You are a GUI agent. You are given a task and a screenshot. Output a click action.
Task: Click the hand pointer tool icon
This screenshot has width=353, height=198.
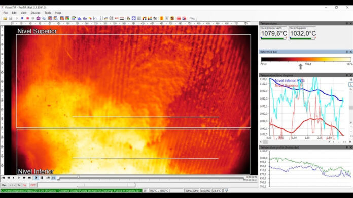(128, 18)
